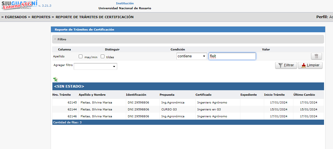Open REPORTE DE TRÁMITES DE CERTIFICACIÓN breadcrumb
The width and height of the screenshot is (333, 149).
95,17
